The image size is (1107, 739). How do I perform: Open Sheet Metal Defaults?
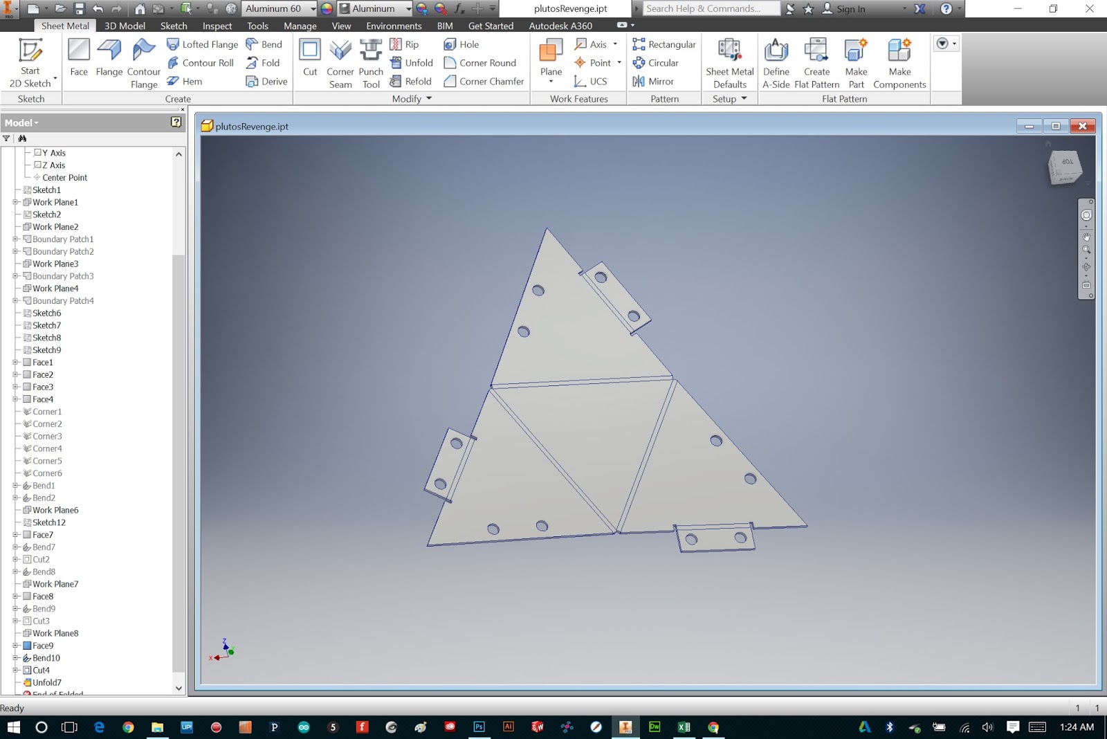[x=730, y=64]
